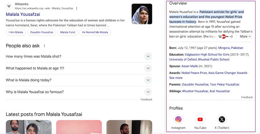Image resolution: width=260 pixels, height=134 pixels.
Task: Open the Instagram profile icon
Action: pyautogui.click(x=179, y=119)
